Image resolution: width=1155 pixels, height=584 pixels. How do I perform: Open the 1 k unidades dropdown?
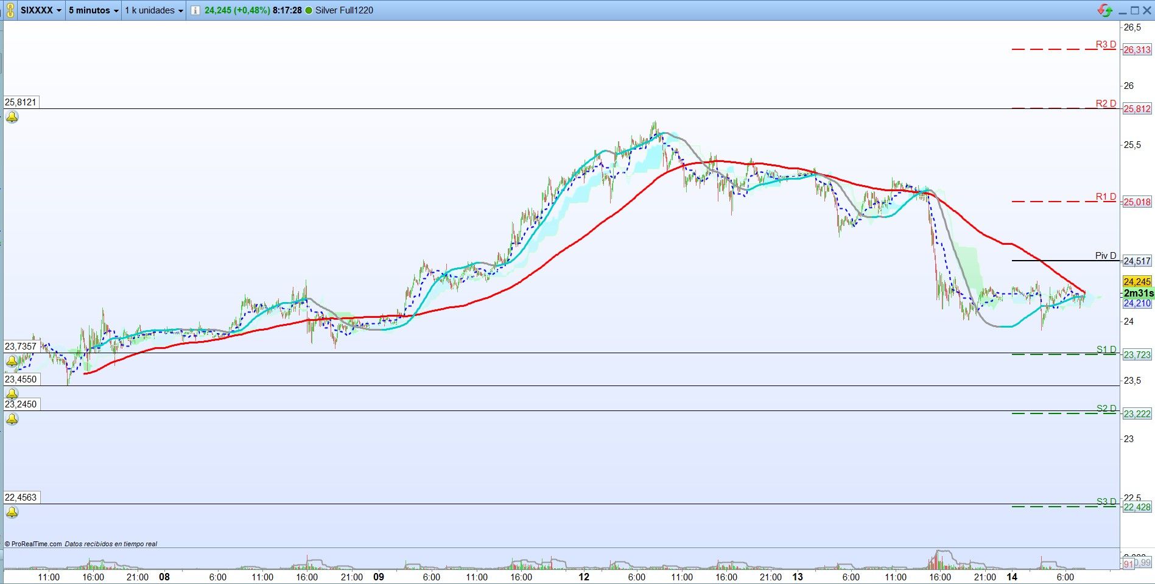click(x=154, y=10)
